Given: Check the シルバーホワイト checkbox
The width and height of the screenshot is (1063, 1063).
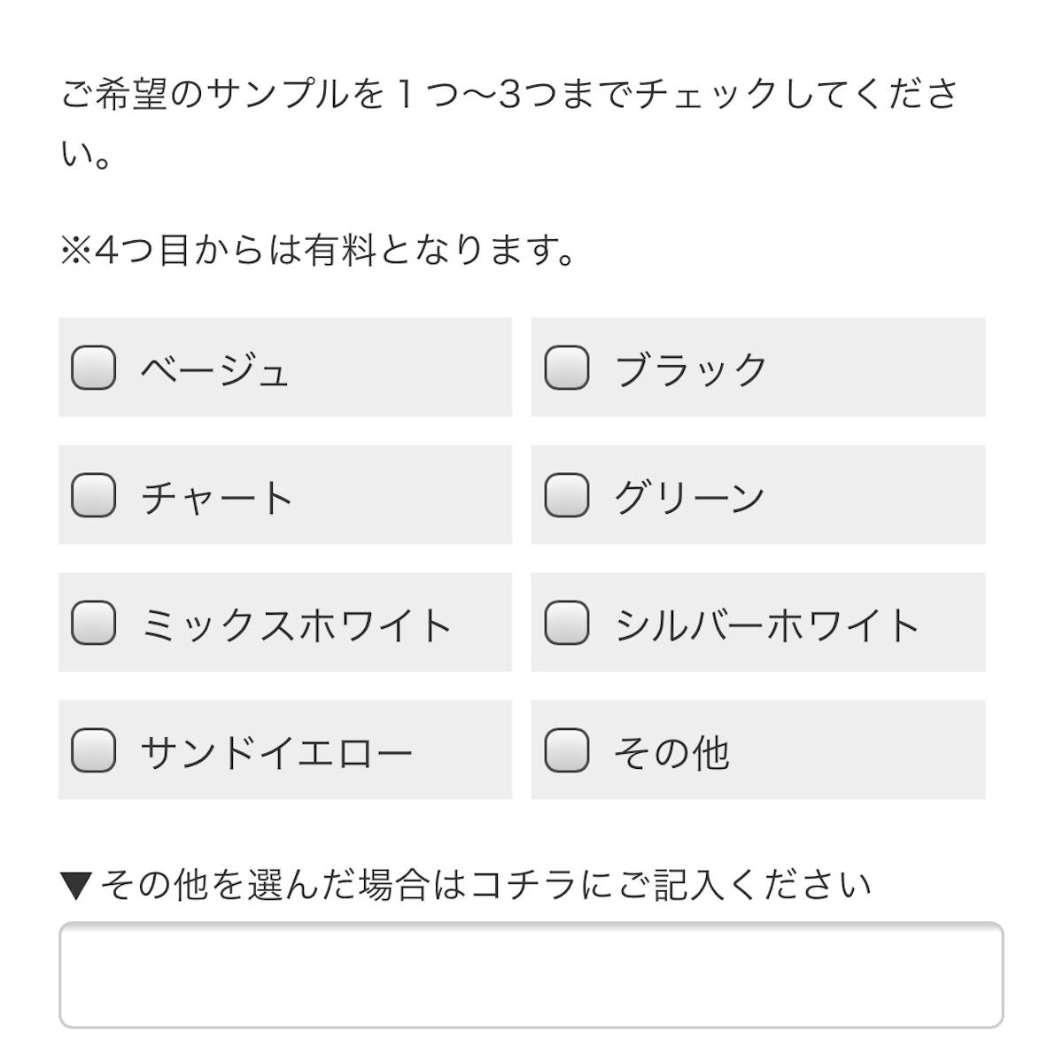Looking at the screenshot, I should click(x=567, y=623).
